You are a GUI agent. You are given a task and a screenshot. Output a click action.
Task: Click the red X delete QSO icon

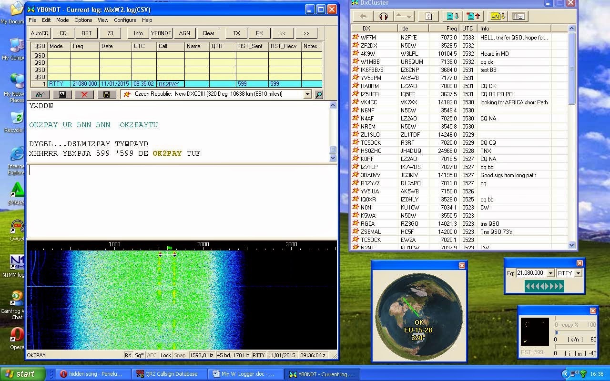pos(84,94)
